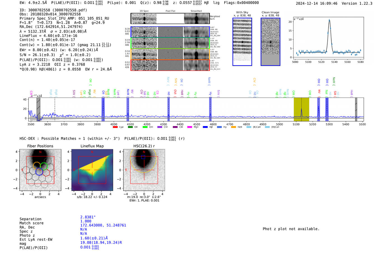This screenshot has height=267, width=392.
Task: Click the blue Hγ band near 4583 Å
Action: [x=210, y=109]
